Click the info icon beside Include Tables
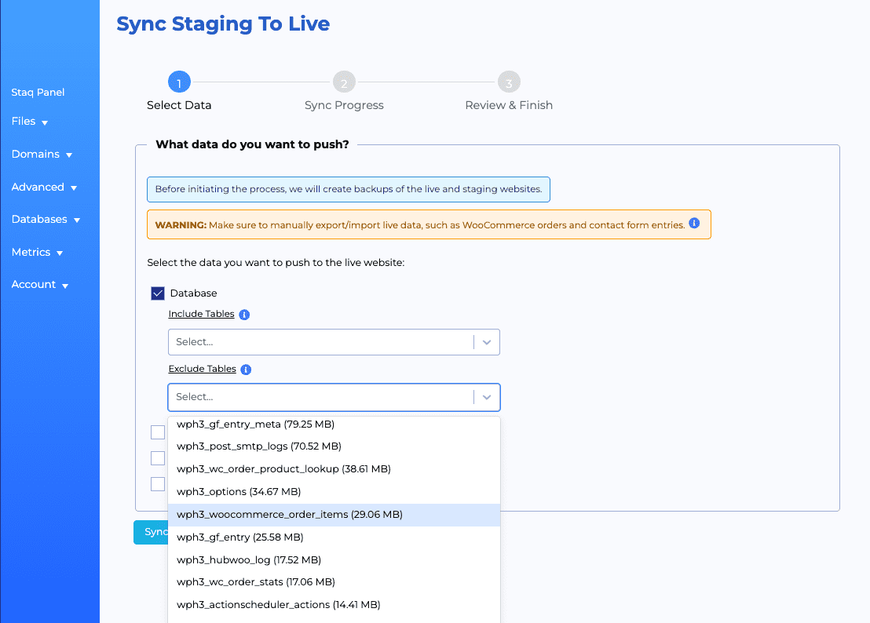The width and height of the screenshot is (870, 623). point(243,314)
